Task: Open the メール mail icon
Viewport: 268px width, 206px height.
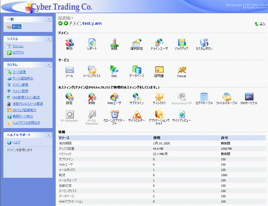Action: [69, 70]
